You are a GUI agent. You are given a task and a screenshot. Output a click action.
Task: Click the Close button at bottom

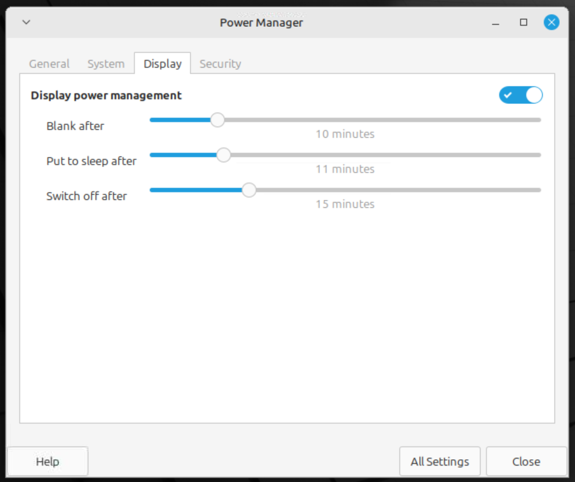526,462
